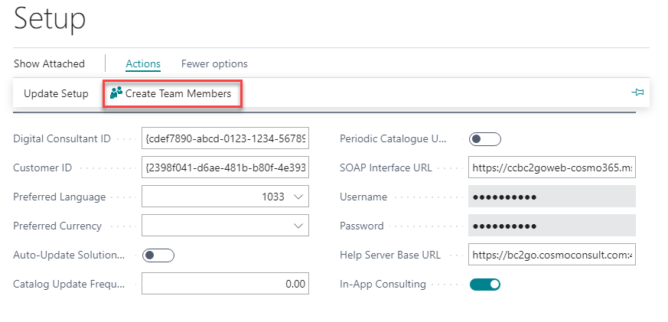Viewport: 668px width, 322px height.
Task: Turn on Auto-Update Solution toggle
Action: click(158, 255)
